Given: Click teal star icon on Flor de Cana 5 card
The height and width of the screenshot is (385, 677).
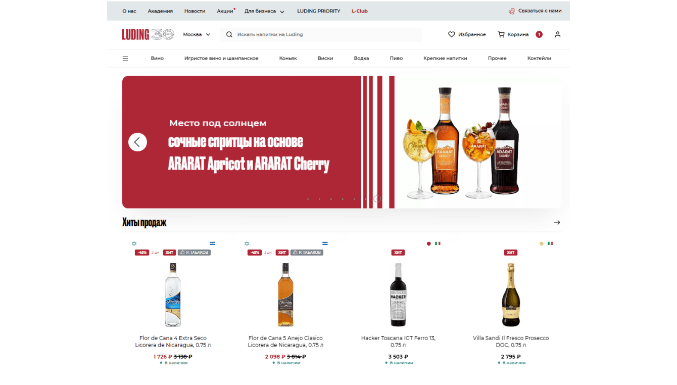Looking at the screenshot, I should [247, 243].
